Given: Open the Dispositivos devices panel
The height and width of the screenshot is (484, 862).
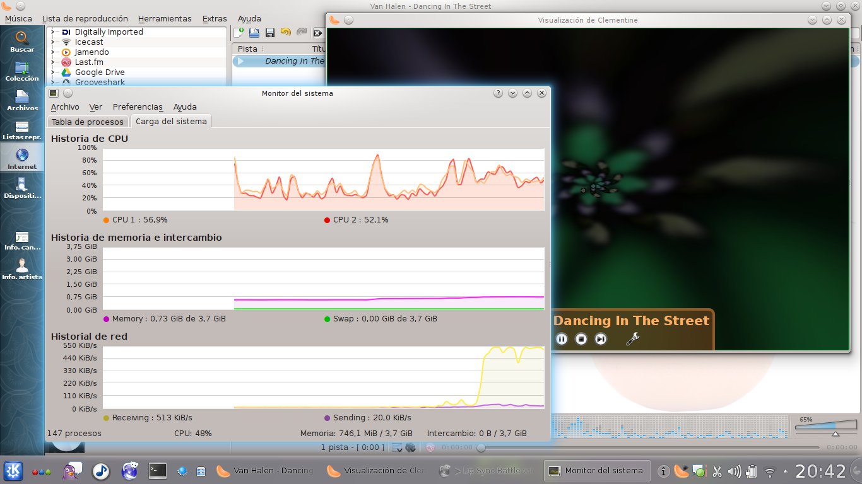Looking at the screenshot, I should click(22, 188).
